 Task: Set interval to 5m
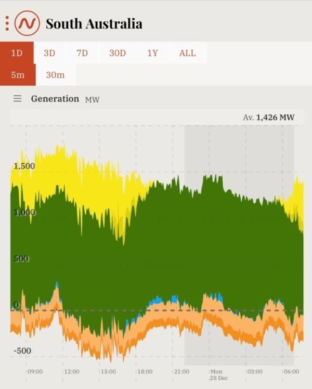pos(18,75)
